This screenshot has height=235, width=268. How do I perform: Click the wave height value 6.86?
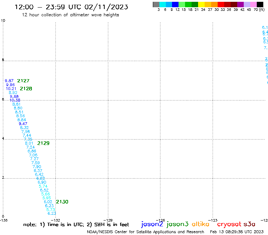coord(32,151)
